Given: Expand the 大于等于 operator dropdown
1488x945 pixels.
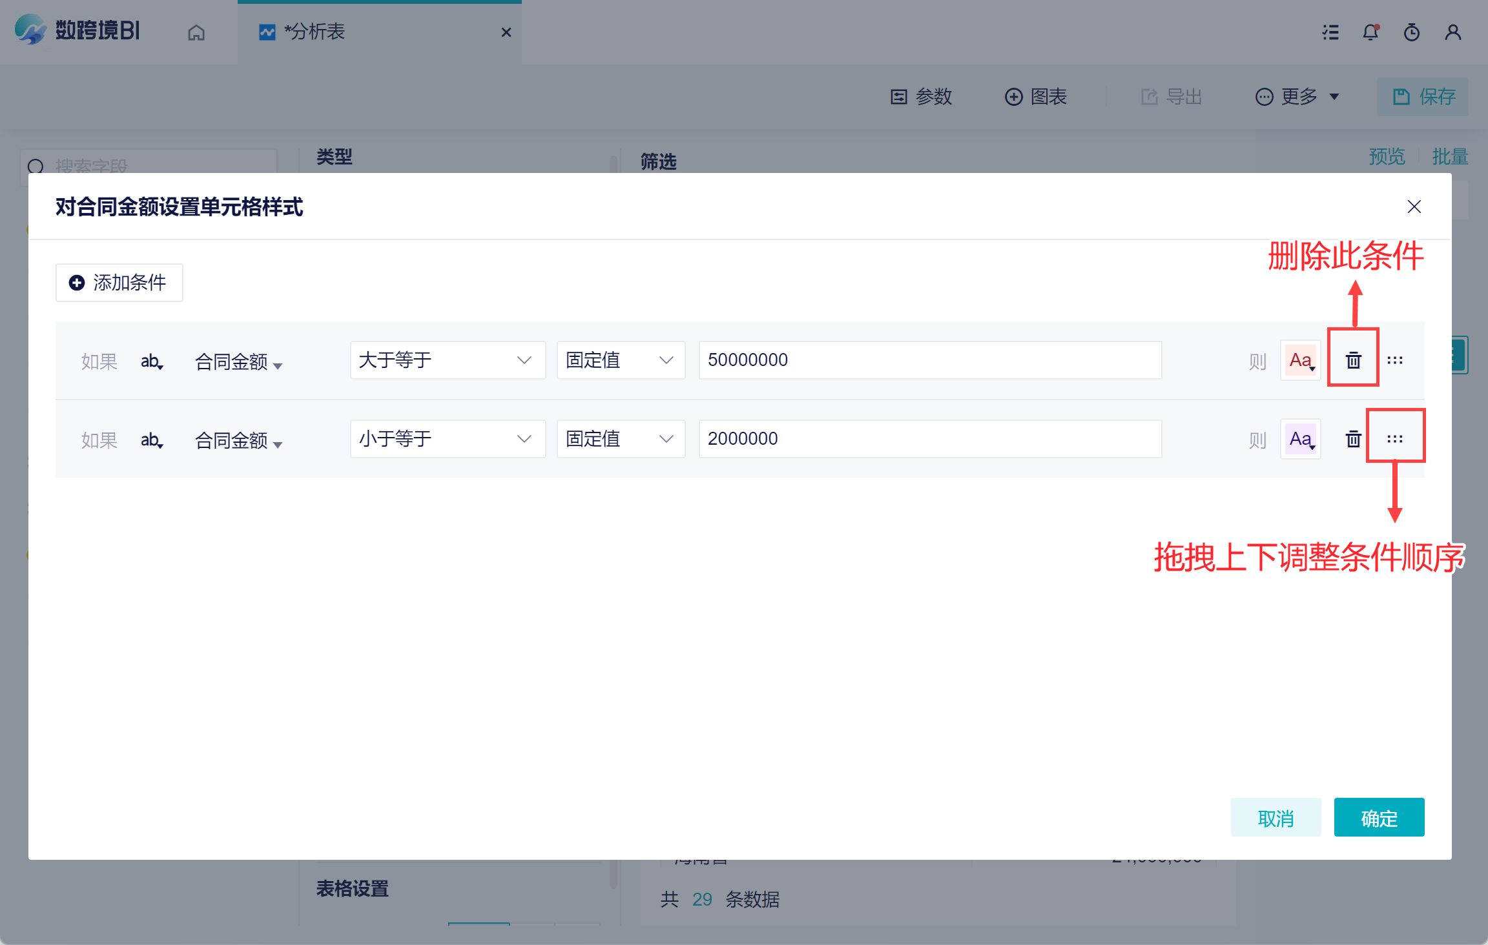Looking at the screenshot, I should (x=447, y=360).
